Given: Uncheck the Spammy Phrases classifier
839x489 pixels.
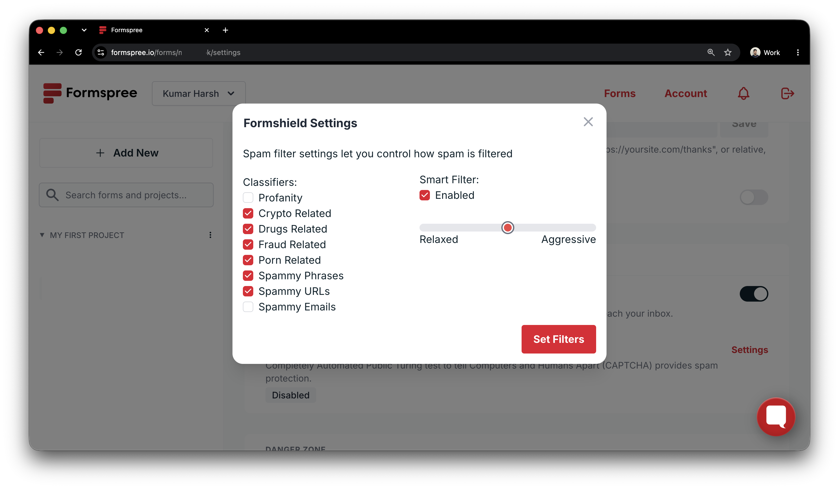Looking at the screenshot, I should pos(248,275).
